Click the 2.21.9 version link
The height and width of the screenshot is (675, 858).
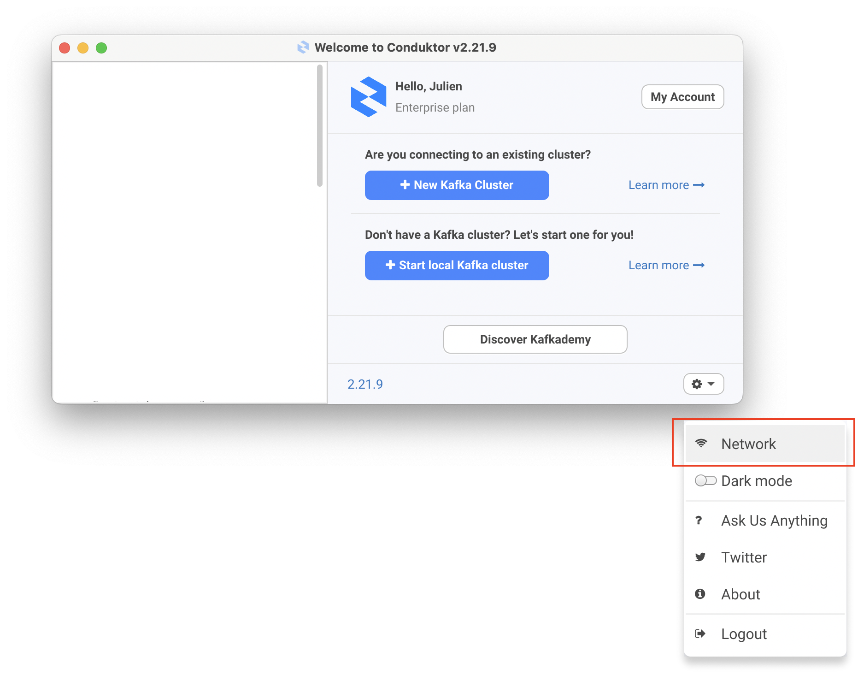pos(365,384)
